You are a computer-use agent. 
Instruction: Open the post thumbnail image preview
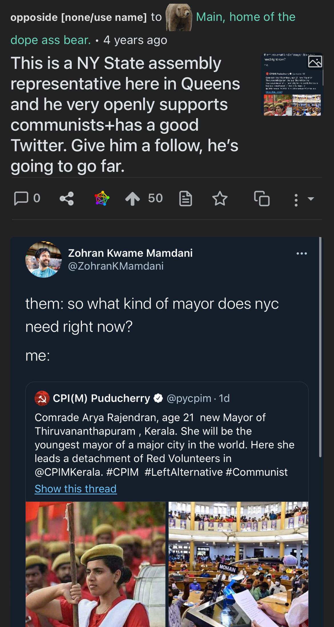pos(292,84)
